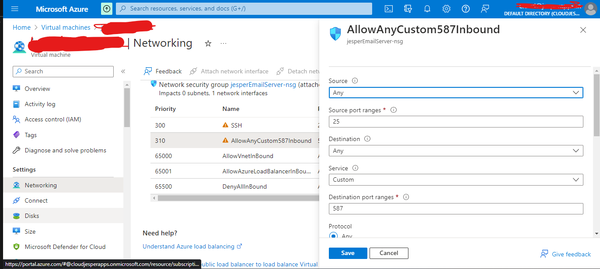The image size is (600, 269).
Task: Click the Destination port ranges field
Action: coord(456,208)
